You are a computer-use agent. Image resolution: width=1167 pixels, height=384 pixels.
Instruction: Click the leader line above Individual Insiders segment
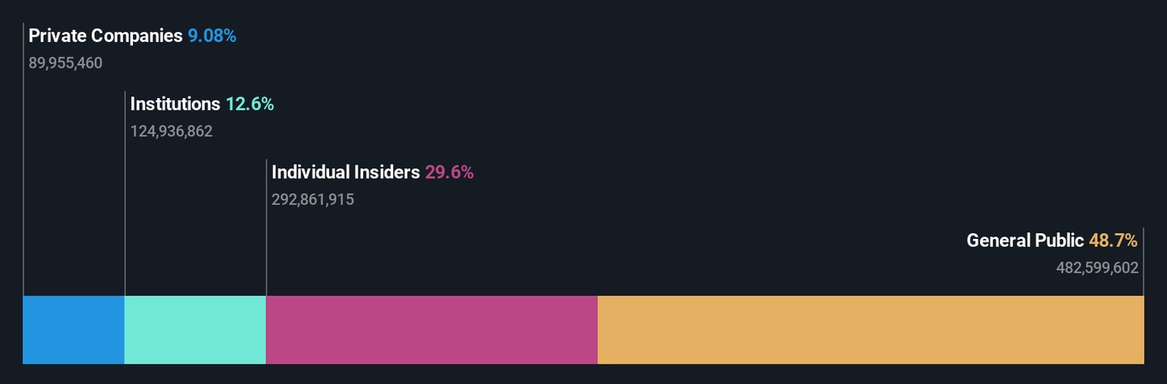click(x=266, y=228)
